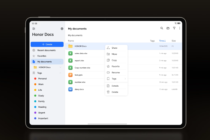
Task: Click the My documents breadcrumb path
Action: click(75, 35)
